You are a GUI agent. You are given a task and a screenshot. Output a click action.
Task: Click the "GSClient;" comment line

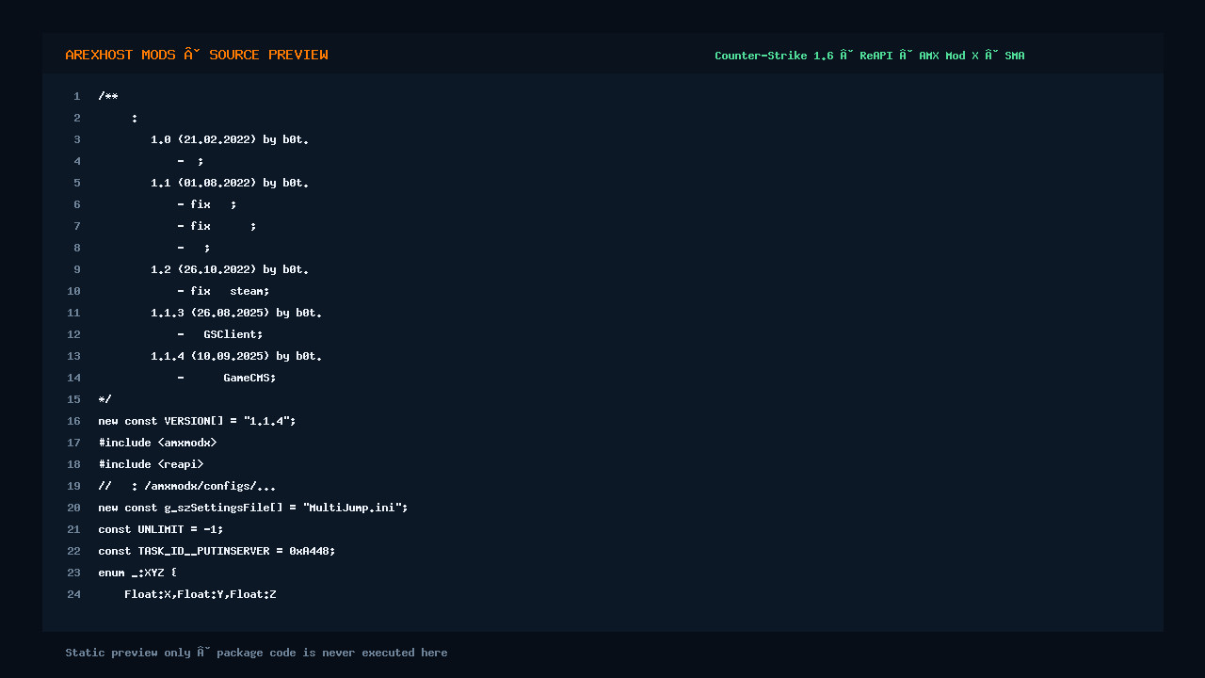pos(220,334)
